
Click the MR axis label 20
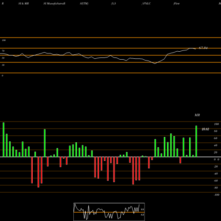click(x=216, y=152)
